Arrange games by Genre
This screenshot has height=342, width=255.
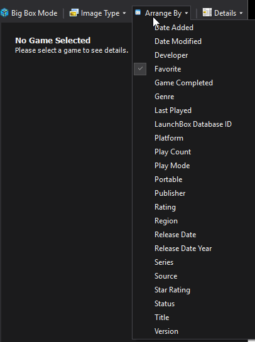(165, 97)
